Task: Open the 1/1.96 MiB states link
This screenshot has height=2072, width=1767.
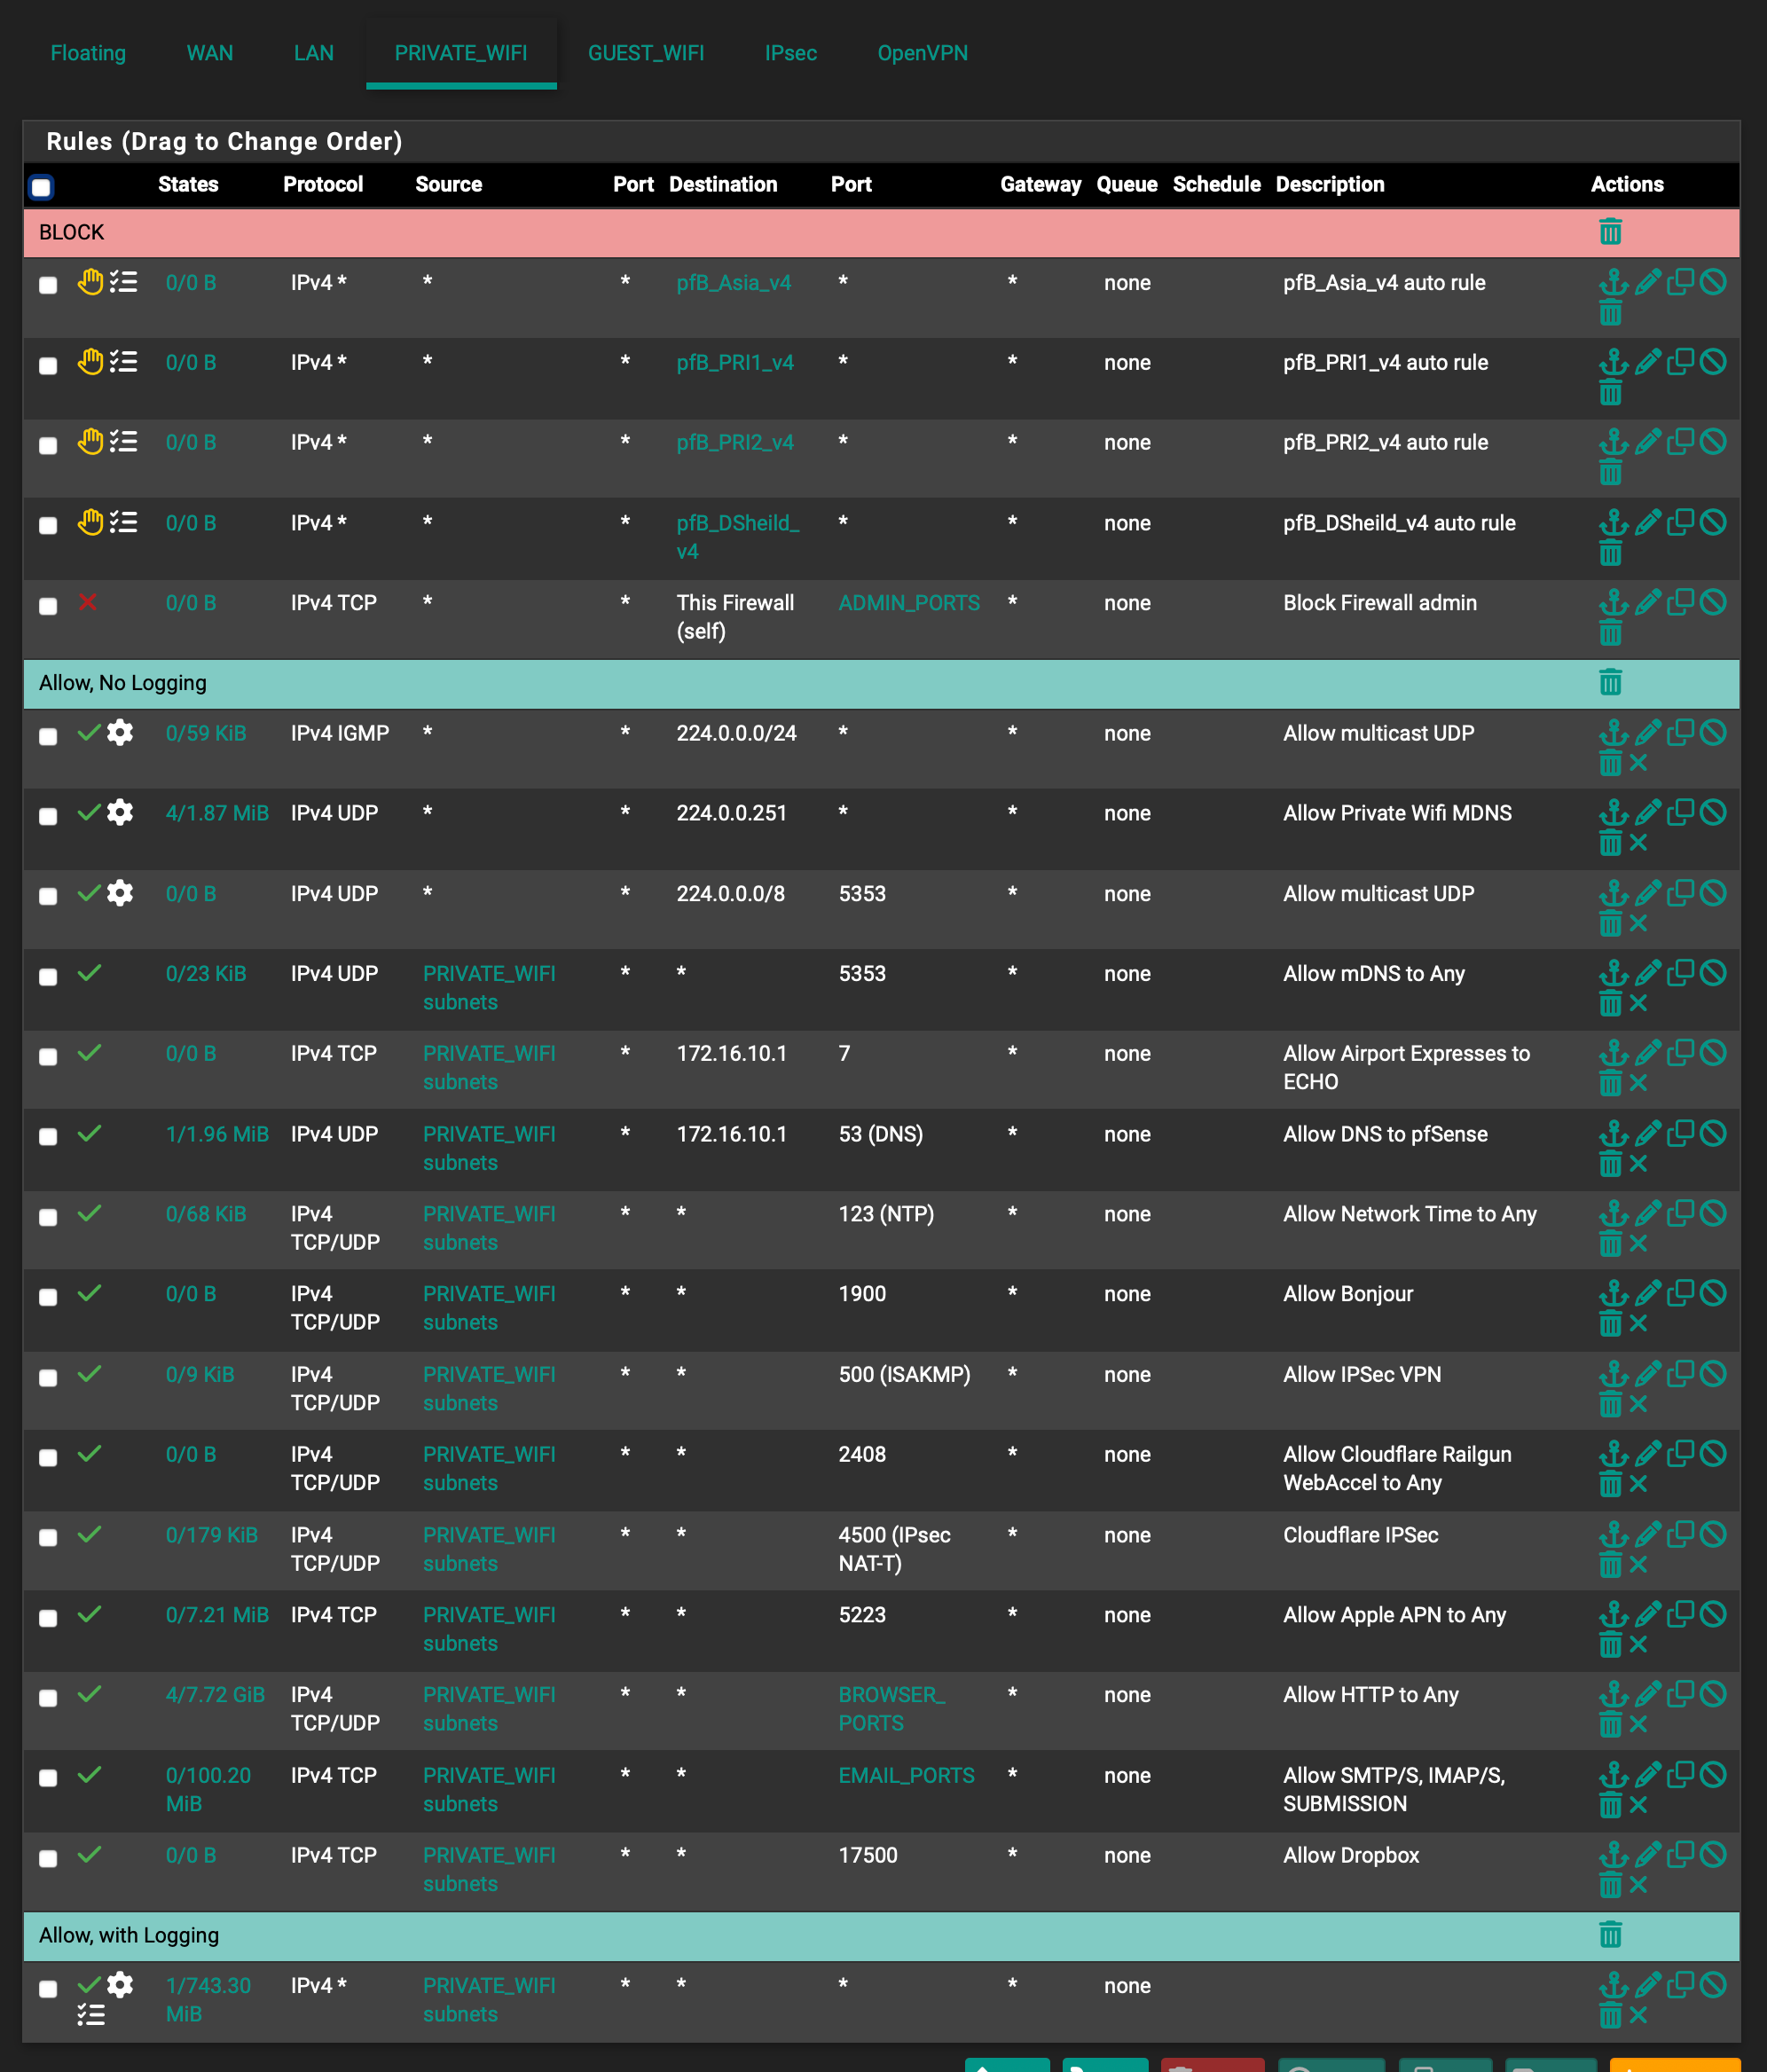Action: (217, 1134)
